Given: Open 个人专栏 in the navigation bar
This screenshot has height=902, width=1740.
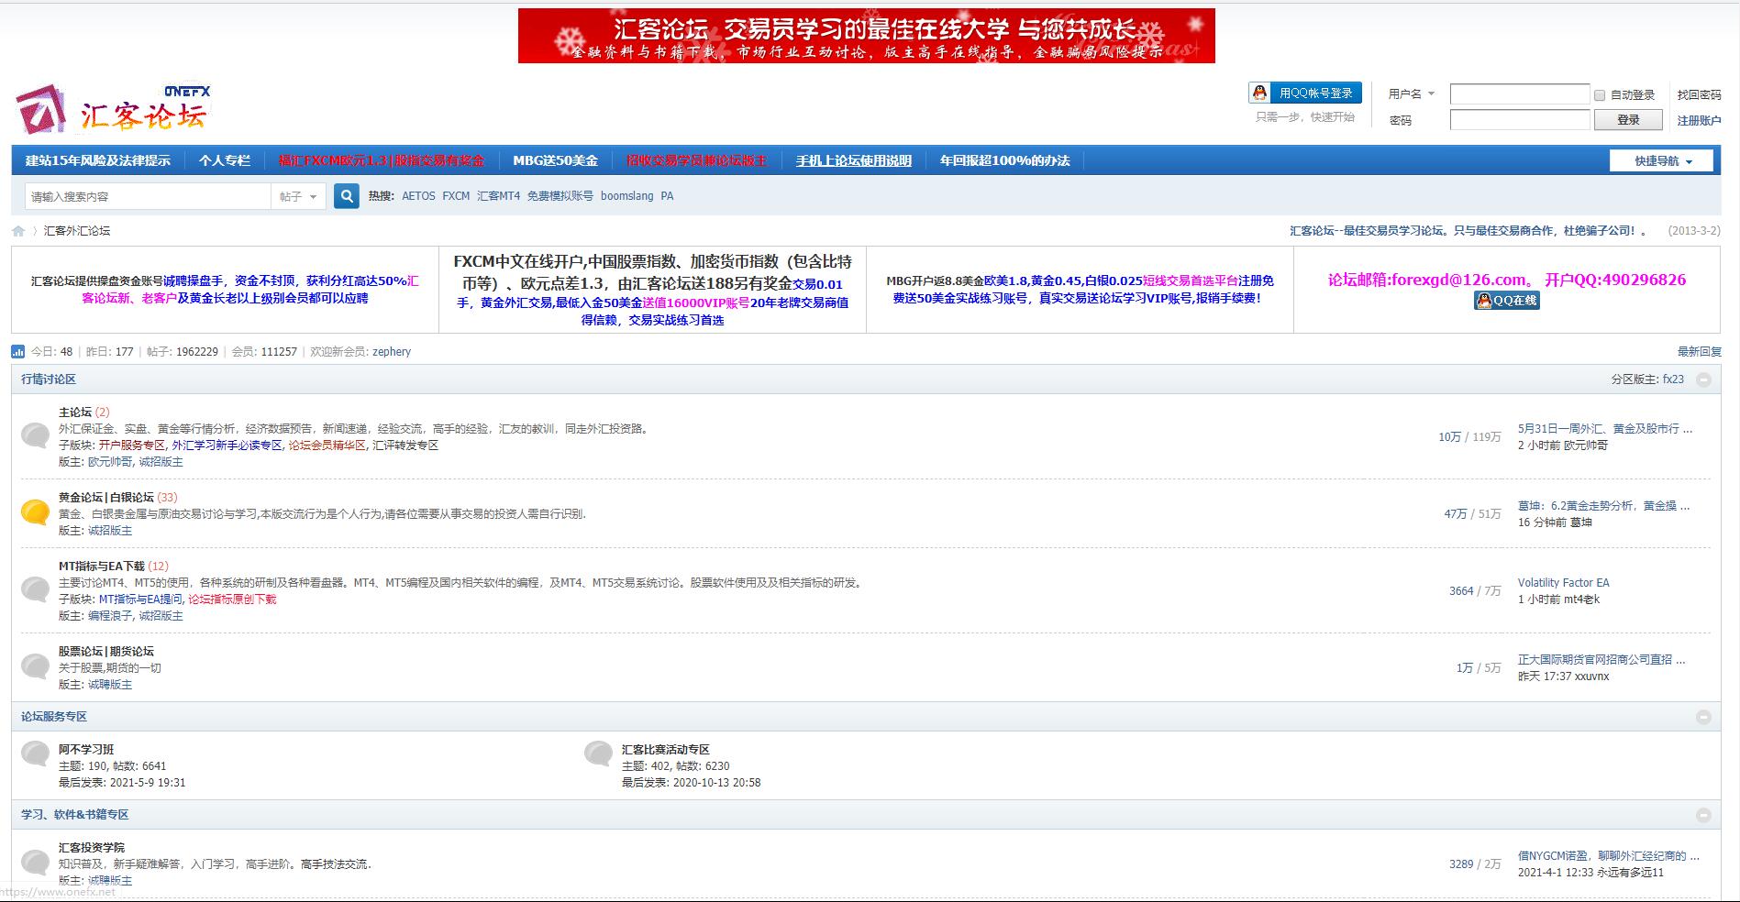Looking at the screenshot, I should [x=224, y=161].
